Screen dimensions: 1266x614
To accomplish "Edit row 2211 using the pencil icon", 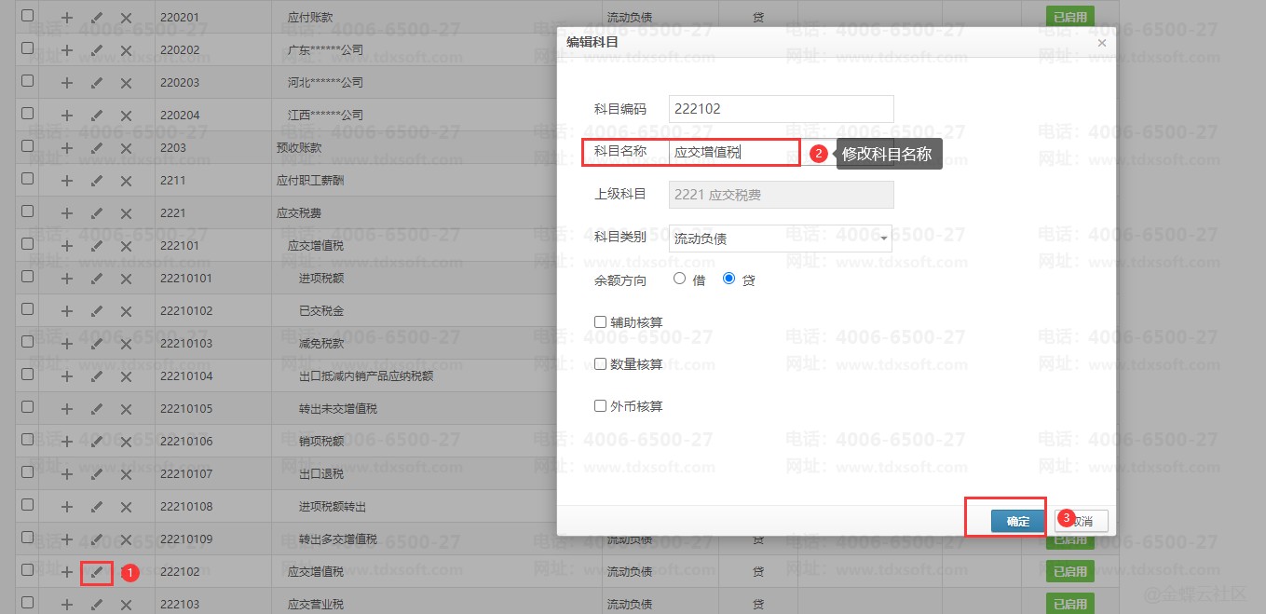I will 97,180.
